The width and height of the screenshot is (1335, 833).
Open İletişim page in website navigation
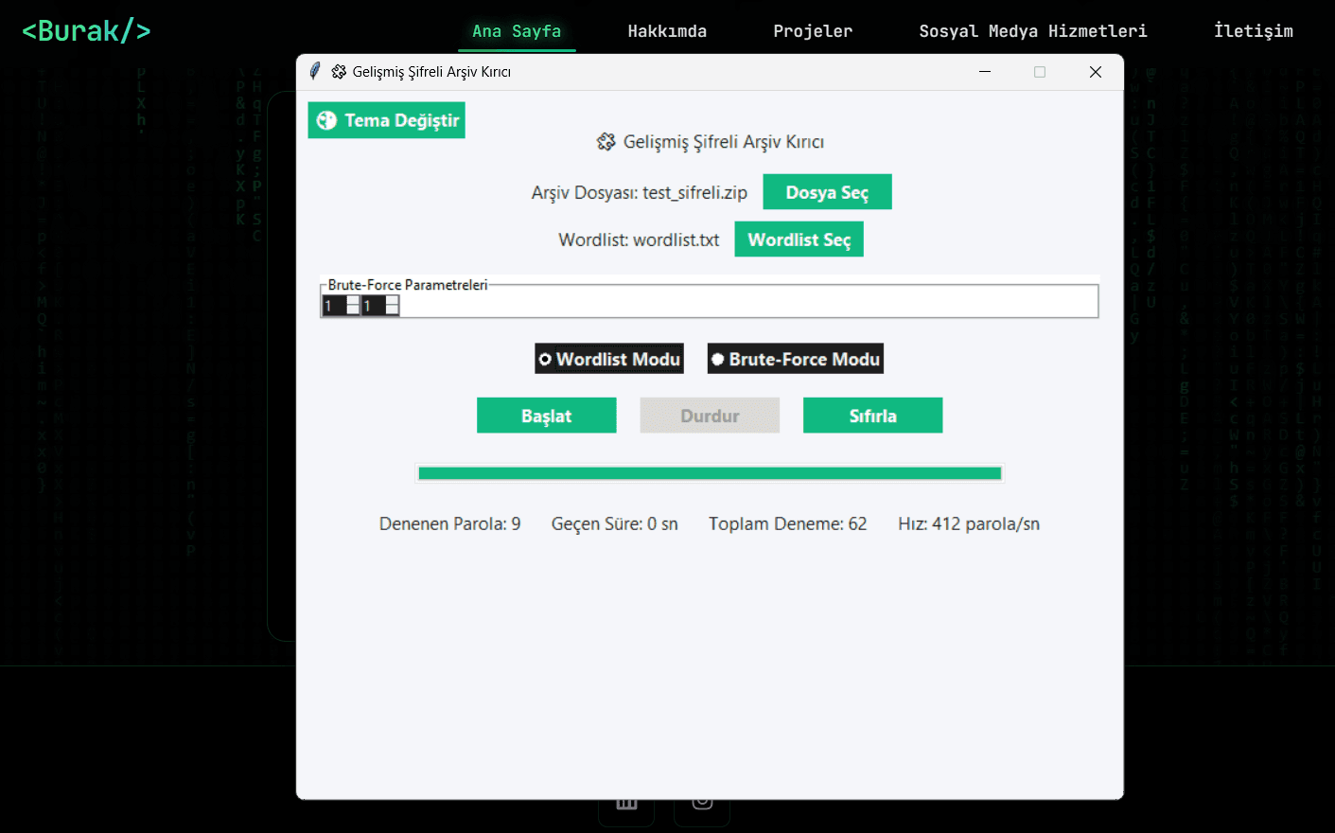[x=1254, y=31]
